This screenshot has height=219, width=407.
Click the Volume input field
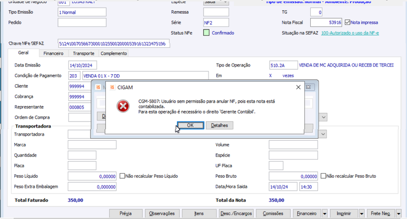[294, 145]
